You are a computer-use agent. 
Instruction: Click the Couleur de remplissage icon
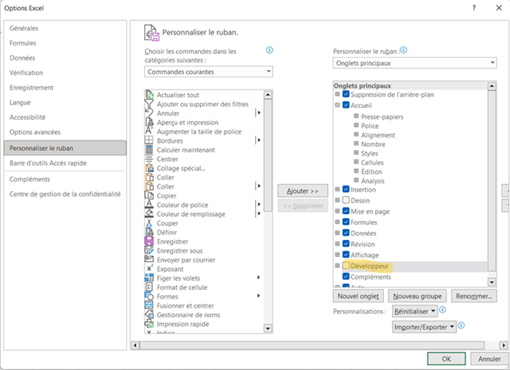[150, 214]
